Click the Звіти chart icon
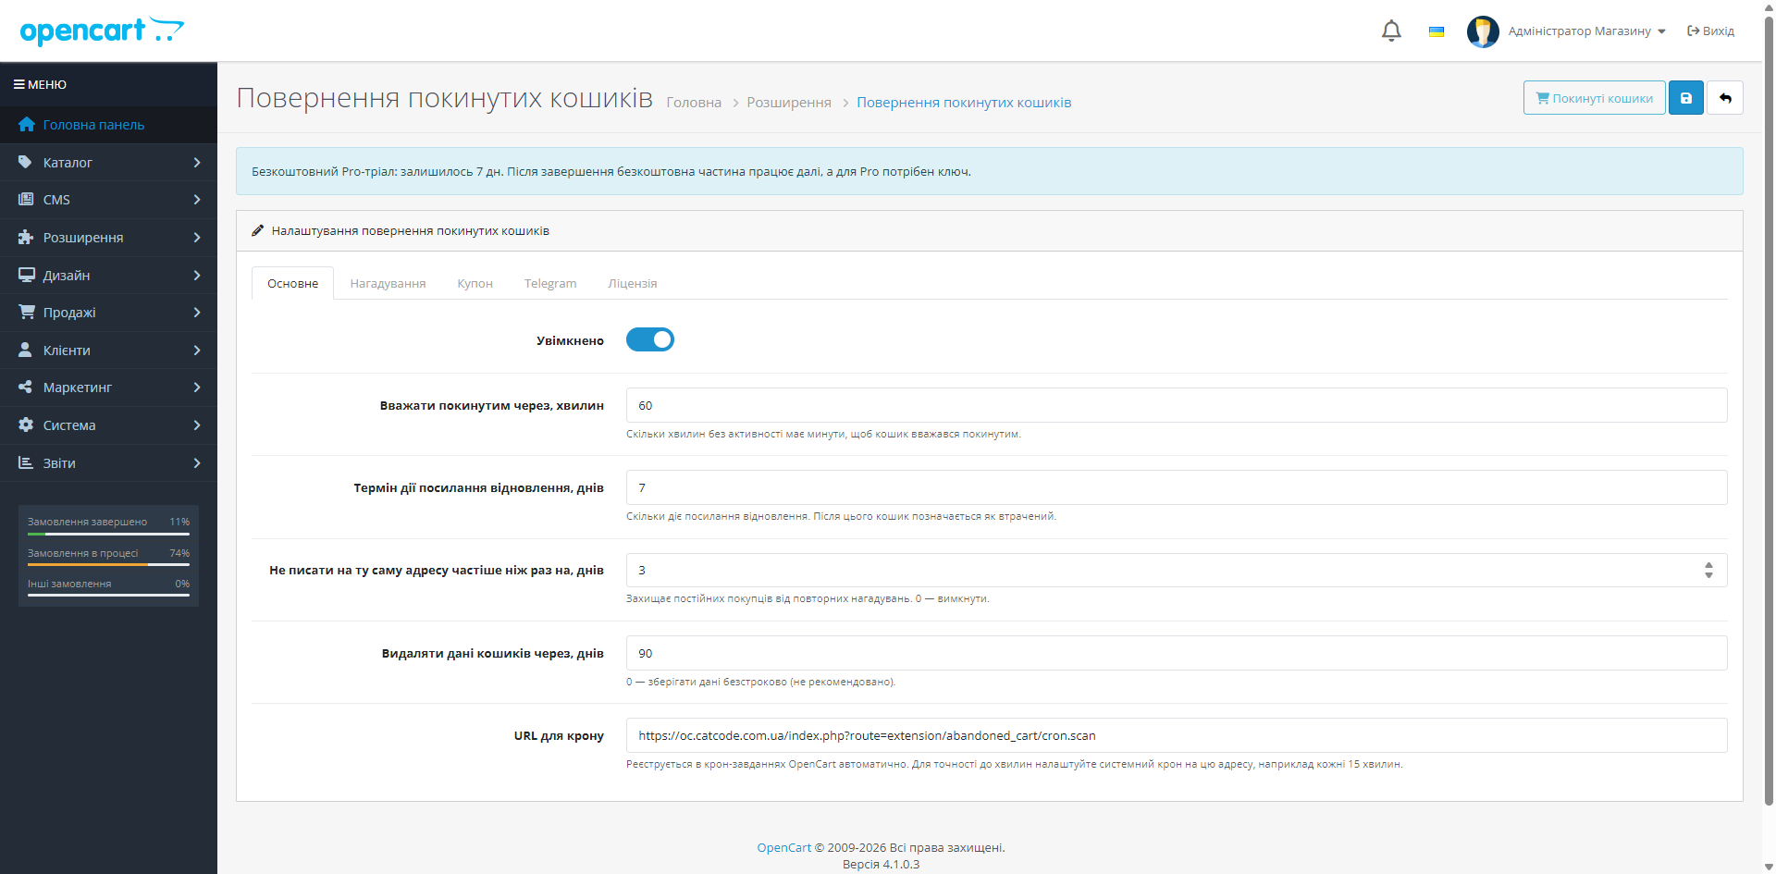This screenshot has width=1776, height=874. coord(26,463)
